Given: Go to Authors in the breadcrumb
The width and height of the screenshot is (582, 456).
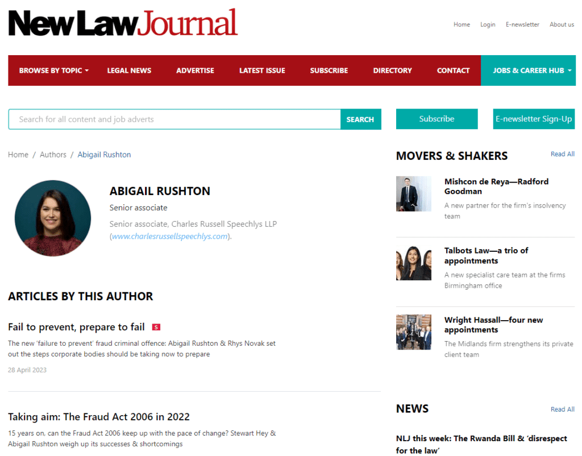Looking at the screenshot, I should coord(53,155).
